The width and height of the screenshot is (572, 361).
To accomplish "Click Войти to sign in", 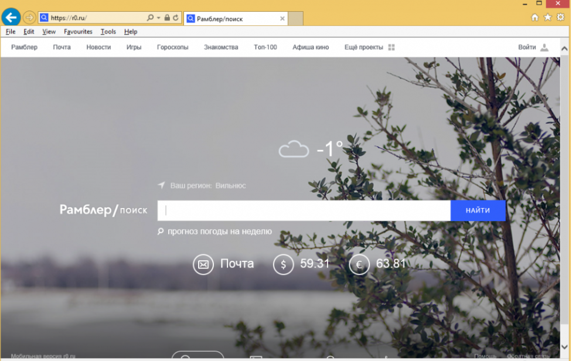I will 527,47.
